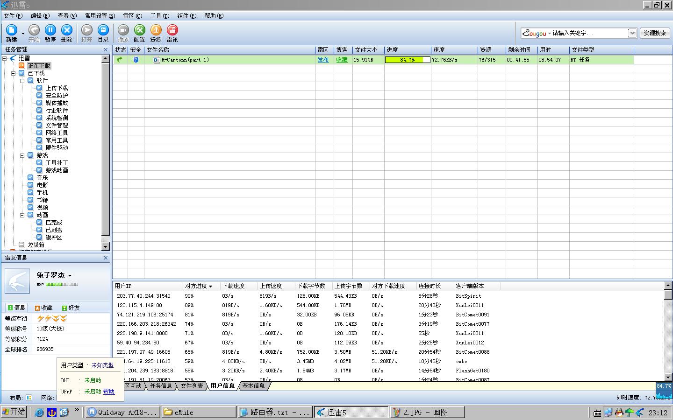This screenshot has height=420, width=673.
Task: Open the 配置 settings toolbar icon
Action: coord(139,30)
